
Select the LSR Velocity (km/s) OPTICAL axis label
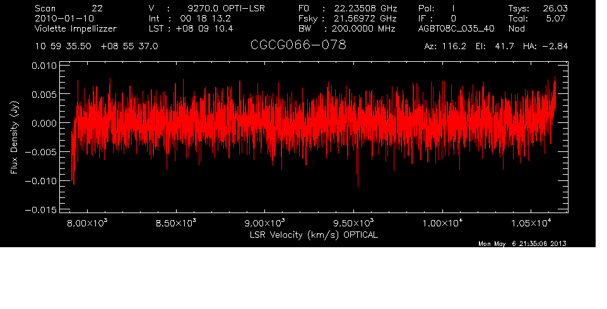[x=314, y=235]
